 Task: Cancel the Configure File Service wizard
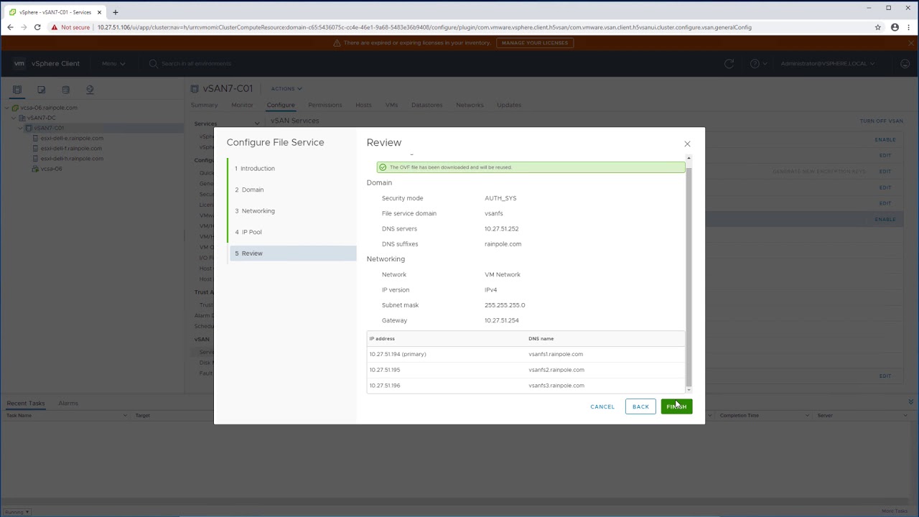click(x=602, y=406)
